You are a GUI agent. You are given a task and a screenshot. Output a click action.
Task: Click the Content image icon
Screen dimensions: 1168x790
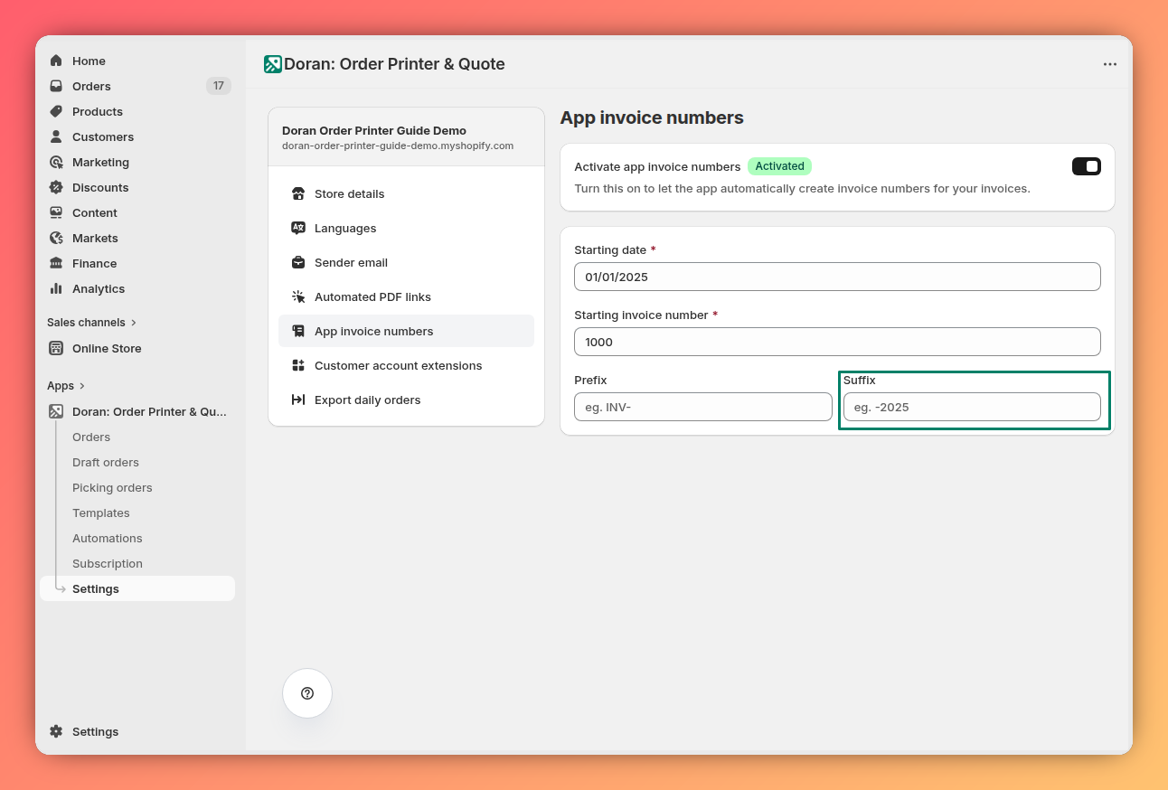tap(56, 212)
